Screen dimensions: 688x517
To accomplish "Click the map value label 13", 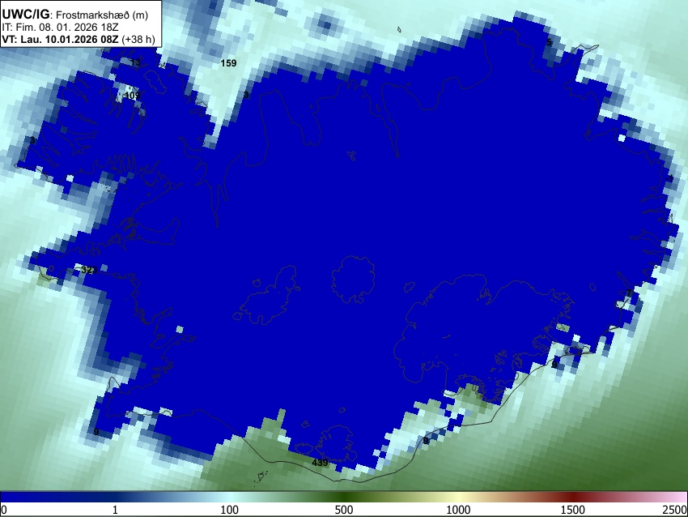I will 136,63.
